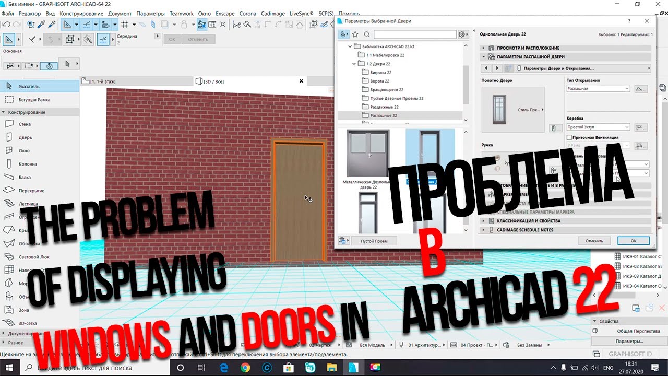The width and height of the screenshot is (668, 376).
Task: Select the Дверь door tool
Action: 40,137
